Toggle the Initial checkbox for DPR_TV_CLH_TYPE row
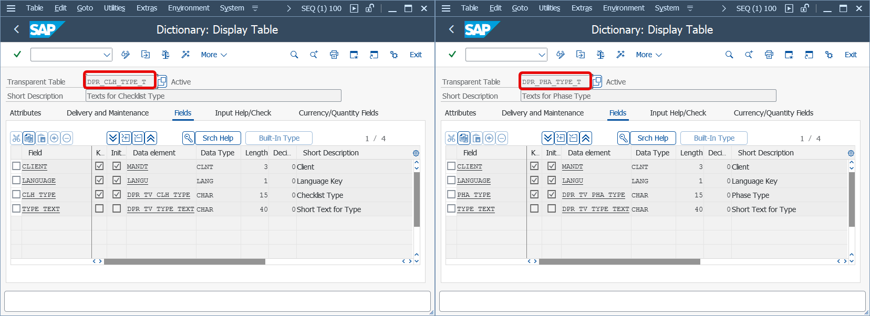Screen dimensions: 870x316 117,195
